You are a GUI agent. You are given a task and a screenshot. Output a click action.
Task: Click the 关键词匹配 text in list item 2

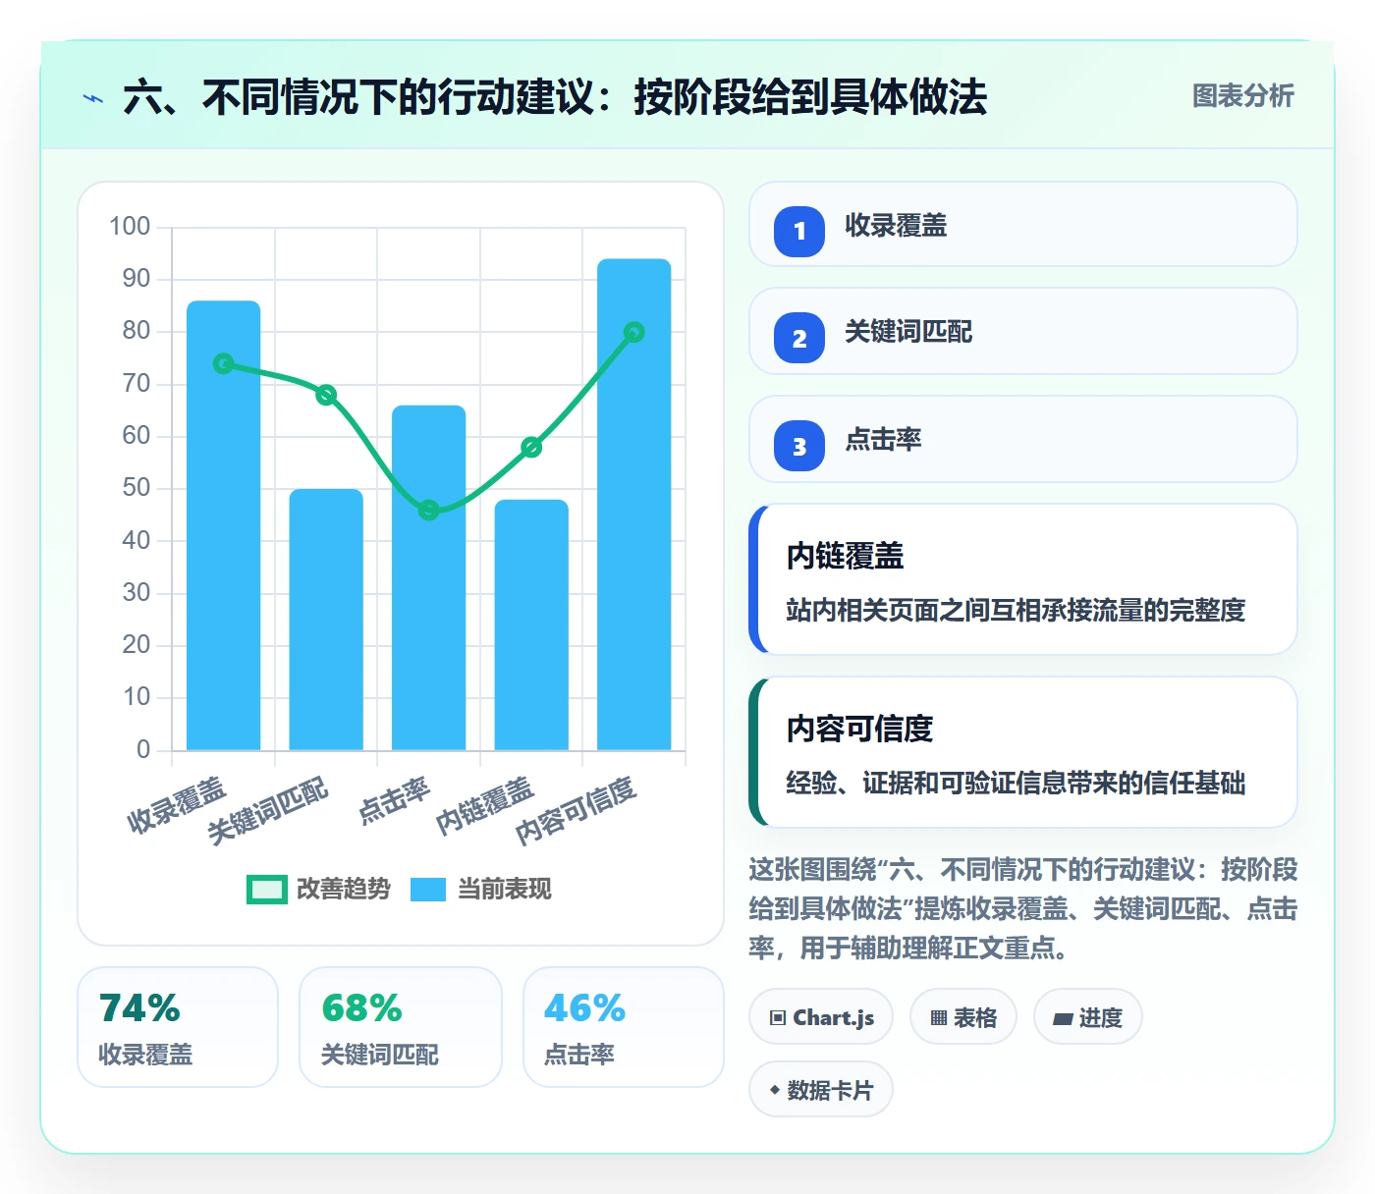(x=908, y=332)
